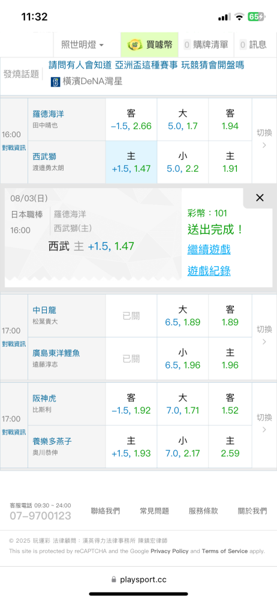Screen dimensions: 277x601
Task: Open 常見問題 FAQ footer link
Action: pyautogui.click(x=154, y=511)
